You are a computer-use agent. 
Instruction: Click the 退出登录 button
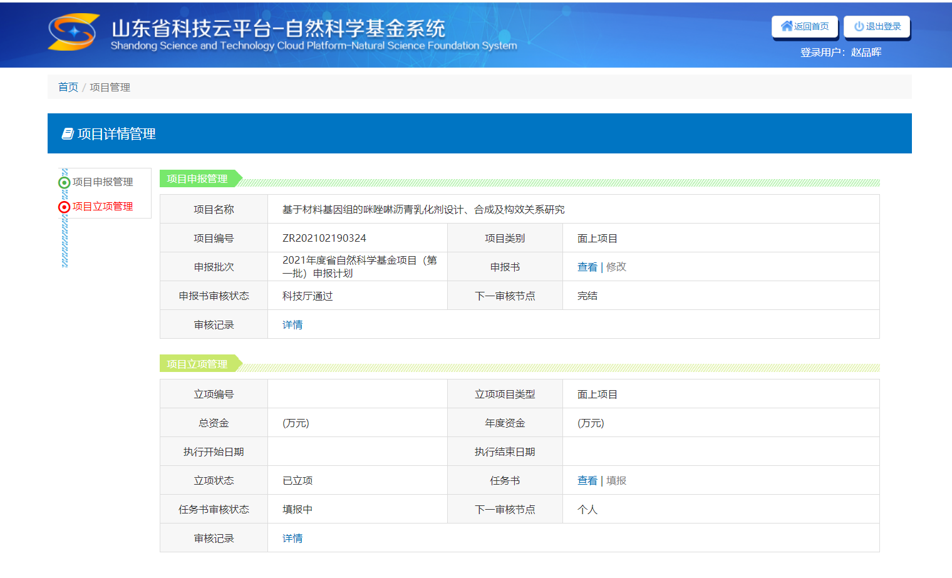coord(877,27)
